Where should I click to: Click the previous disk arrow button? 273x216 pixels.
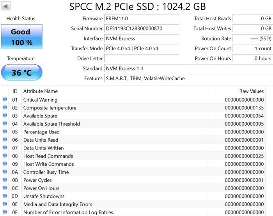(7, 6)
